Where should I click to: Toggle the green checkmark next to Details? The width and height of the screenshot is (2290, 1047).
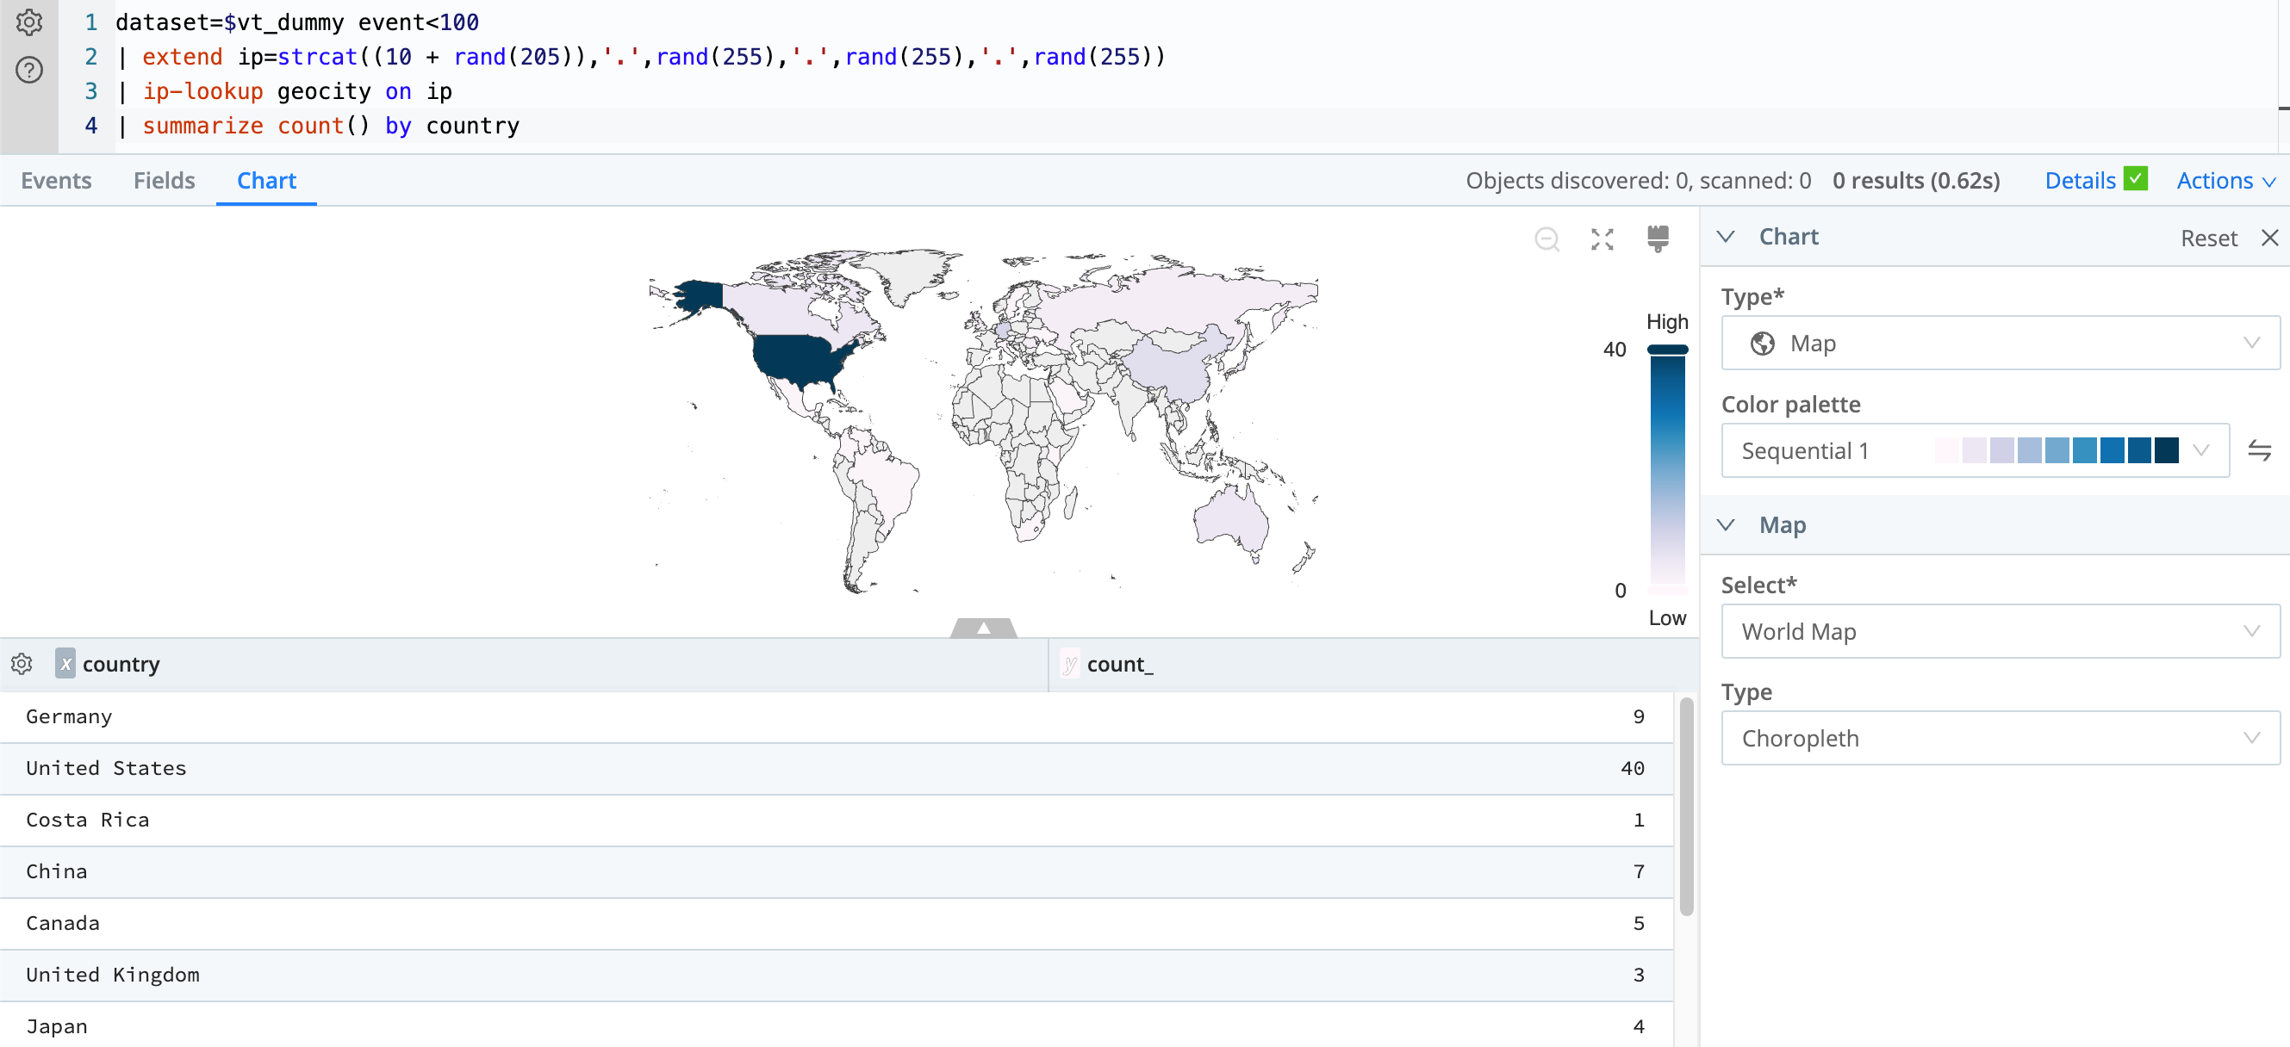2136,178
